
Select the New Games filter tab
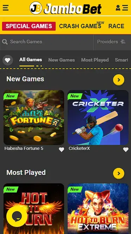(x=62, y=60)
